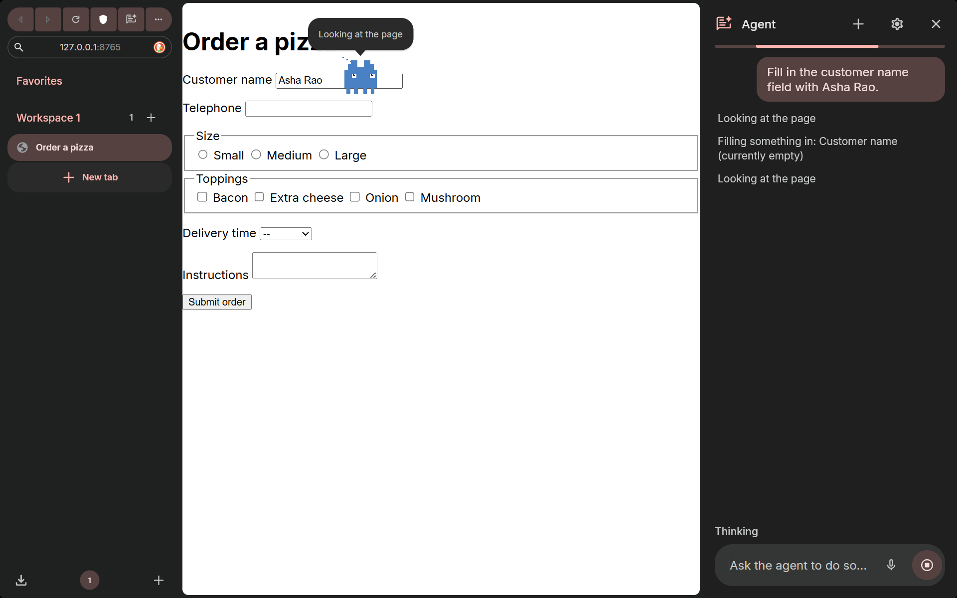Check the Bacon topping
This screenshot has height=598, width=957.
click(x=202, y=197)
